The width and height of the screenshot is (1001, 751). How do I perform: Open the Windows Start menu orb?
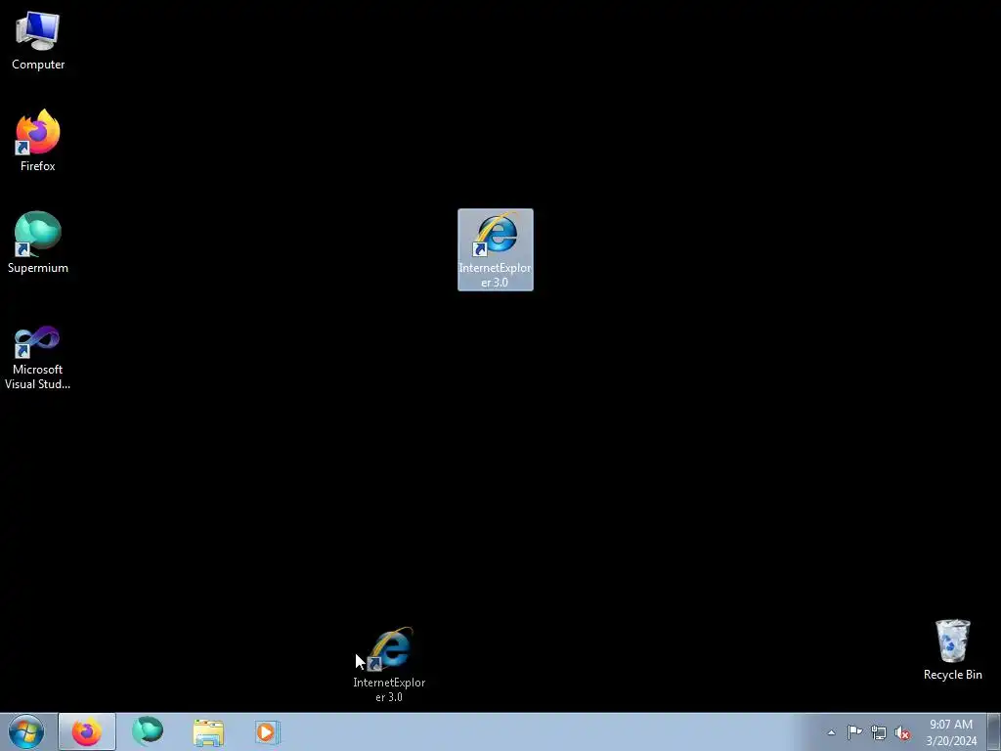[26, 731]
